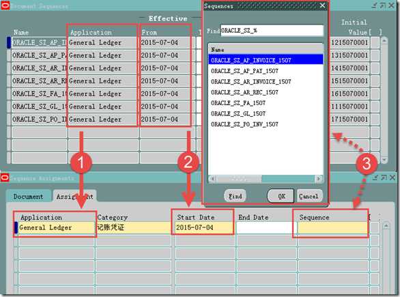Switch to the Assignment tab
The width and height of the screenshot is (400, 297).
[74, 197]
